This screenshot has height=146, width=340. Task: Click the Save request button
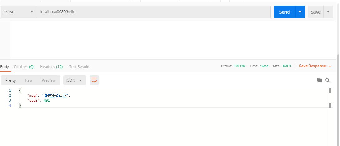click(x=316, y=12)
